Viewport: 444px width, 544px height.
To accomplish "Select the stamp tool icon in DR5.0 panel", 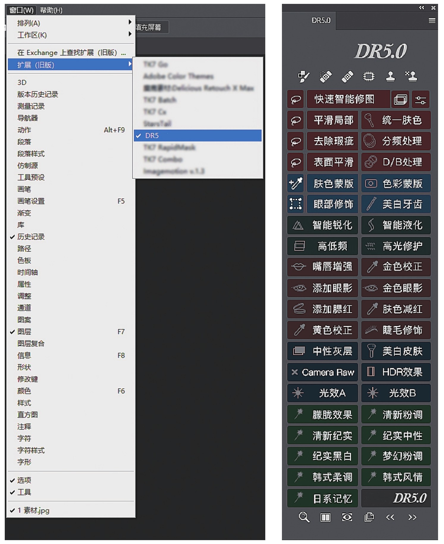I will pyautogui.click(x=390, y=77).
